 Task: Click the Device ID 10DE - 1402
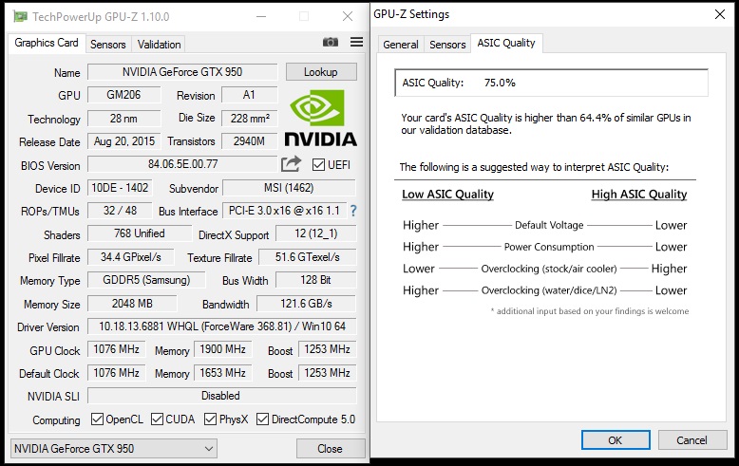[x=120, y=188]
